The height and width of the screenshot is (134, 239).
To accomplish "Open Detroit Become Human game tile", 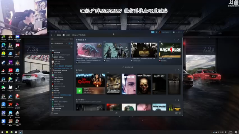I will [x=129, y=84].
